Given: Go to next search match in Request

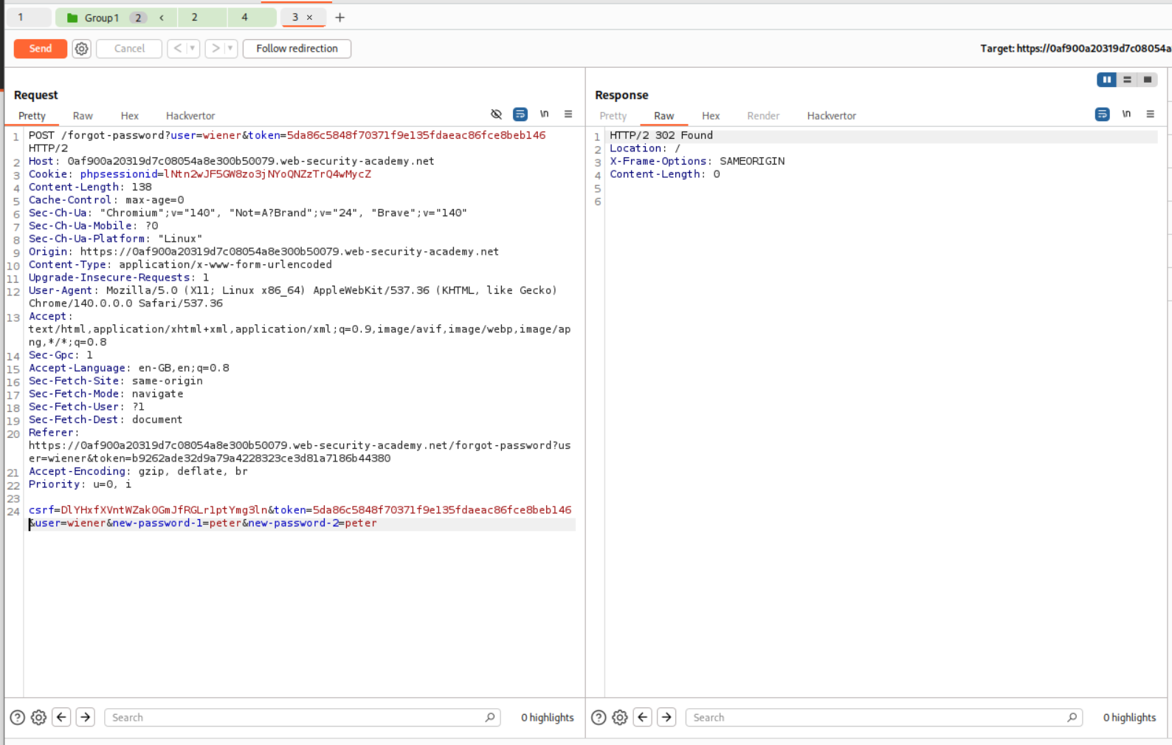Looking at the screenshot, I should click(x=86, y=717).
